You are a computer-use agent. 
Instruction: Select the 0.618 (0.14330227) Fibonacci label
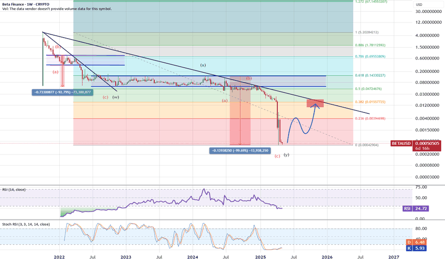point(370,75)
